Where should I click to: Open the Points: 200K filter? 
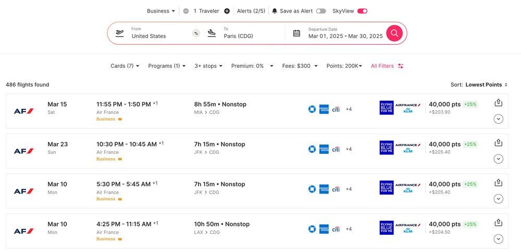click(344, 66)
